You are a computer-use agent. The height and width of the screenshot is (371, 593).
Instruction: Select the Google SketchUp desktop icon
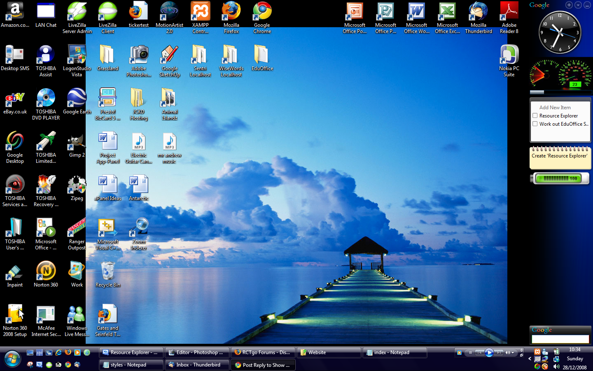(x=170, y=56)
